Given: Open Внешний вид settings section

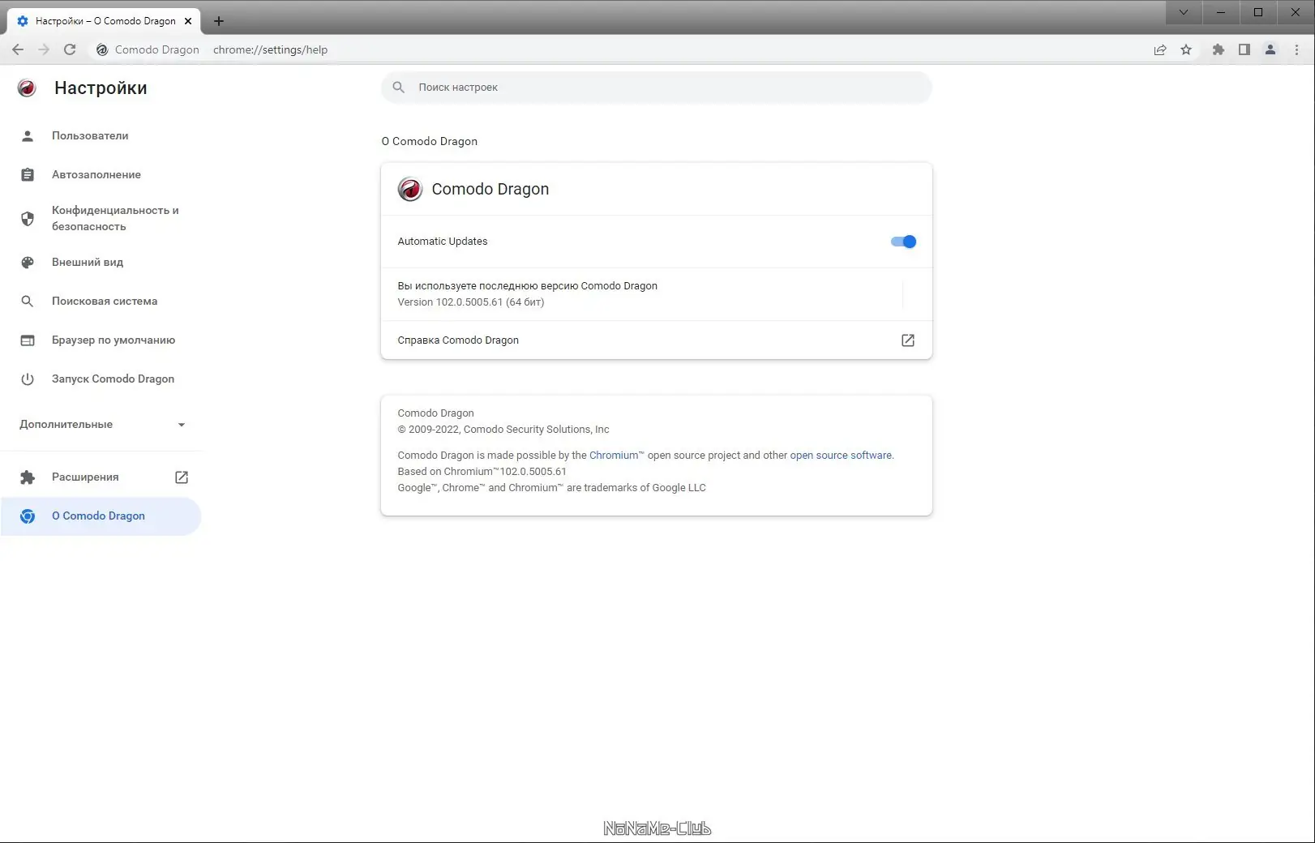Looking at the screenshot, I should click(x=101, y=262).
